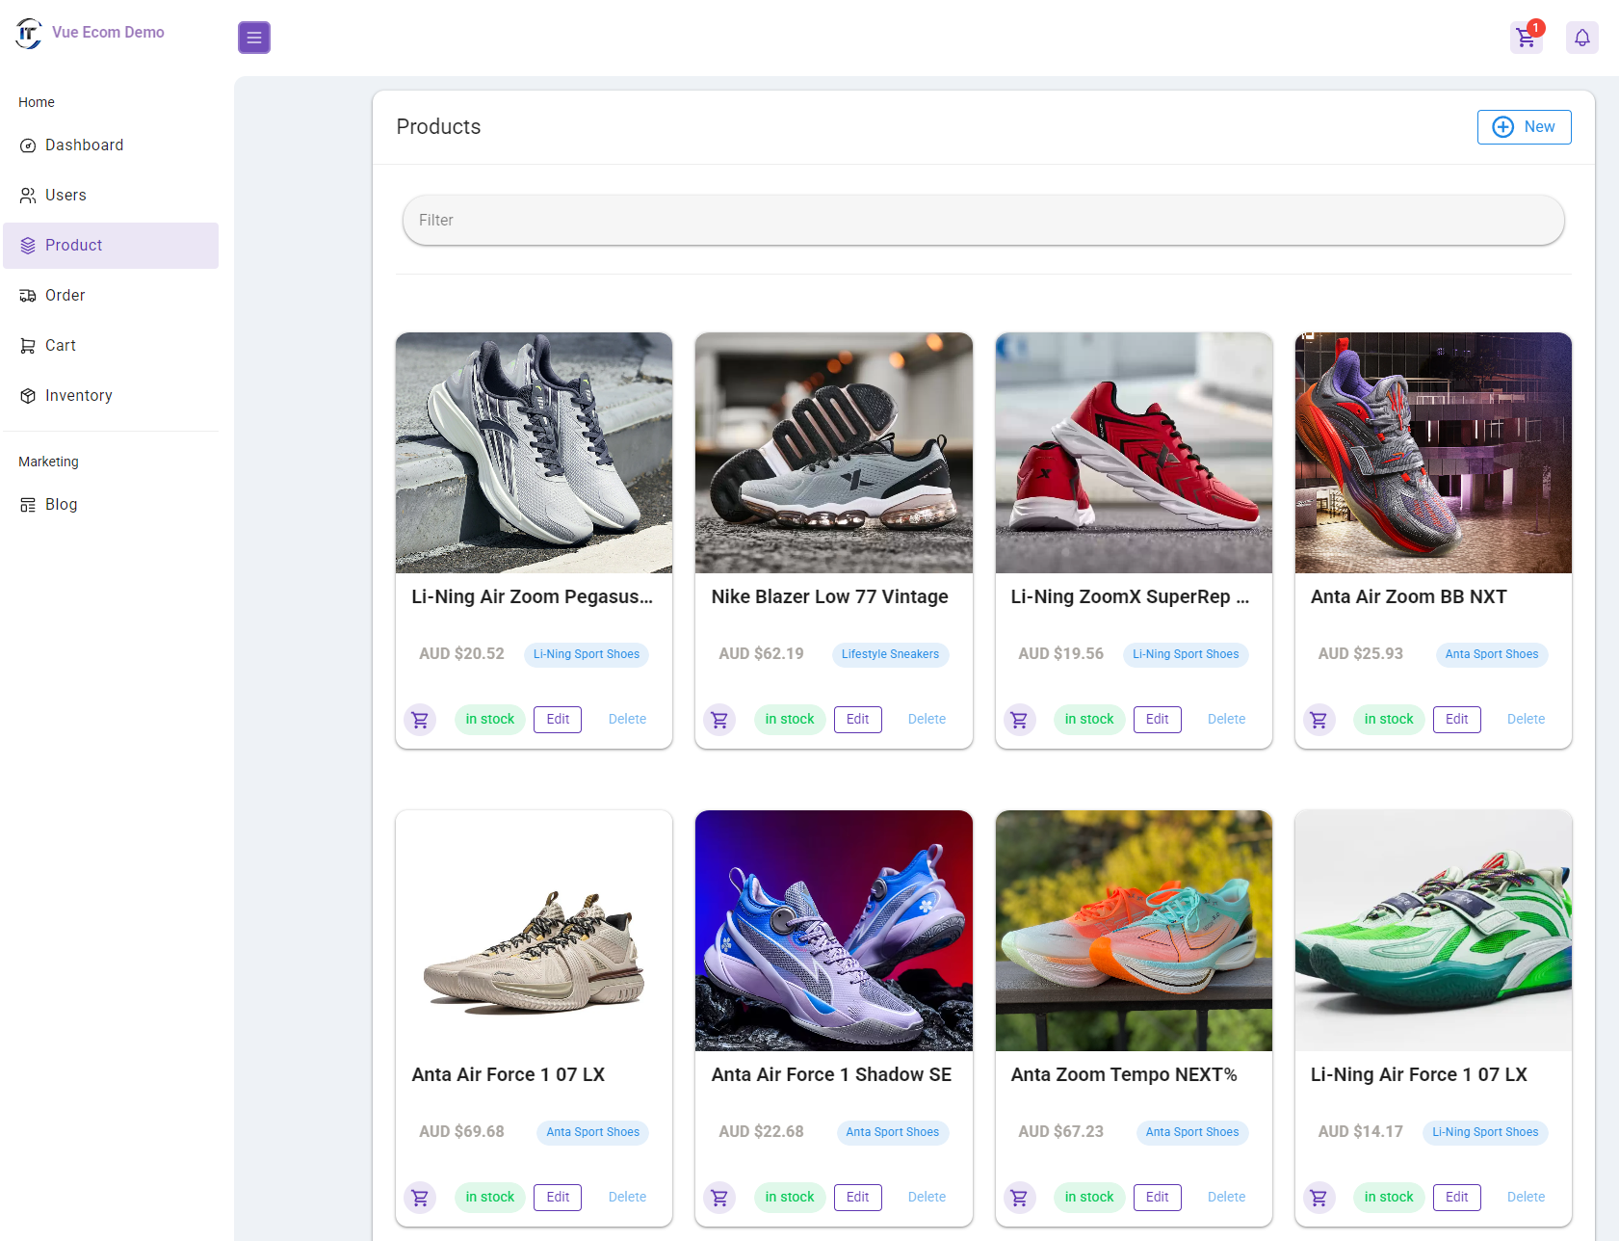Viewport: 1619px width, 1241px height.
Task: Click Li-Ning Sport Shoes tag on Pegasus card
Action: coord(587,655)
